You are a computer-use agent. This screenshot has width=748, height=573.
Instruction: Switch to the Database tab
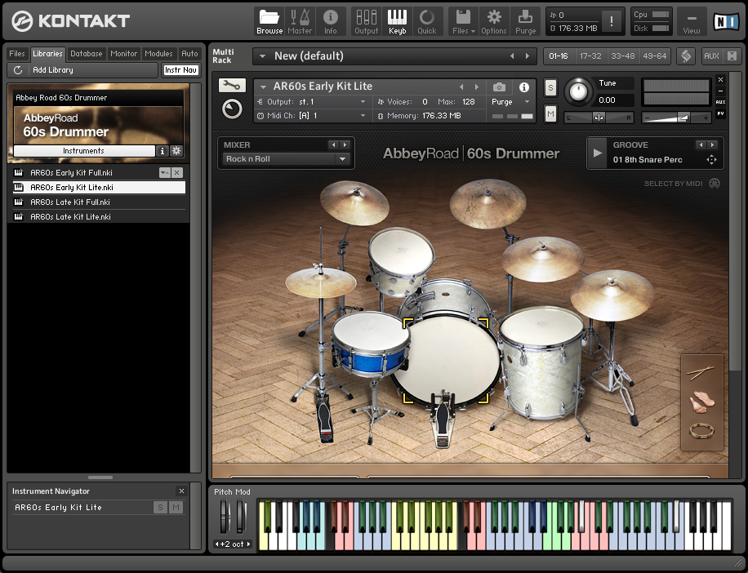click(87, 53)
